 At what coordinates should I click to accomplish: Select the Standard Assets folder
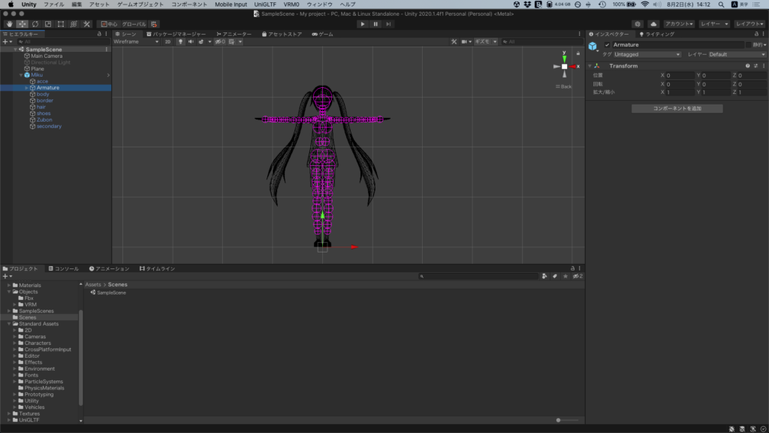click(39, 324)
